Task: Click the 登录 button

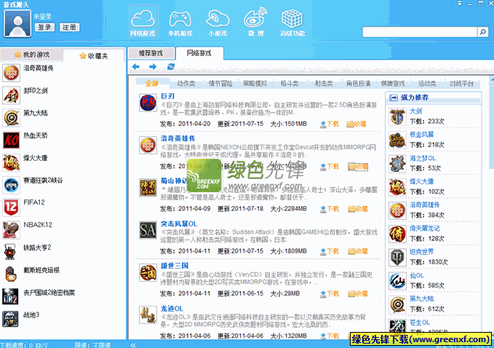Action: [x=44, y=28]
